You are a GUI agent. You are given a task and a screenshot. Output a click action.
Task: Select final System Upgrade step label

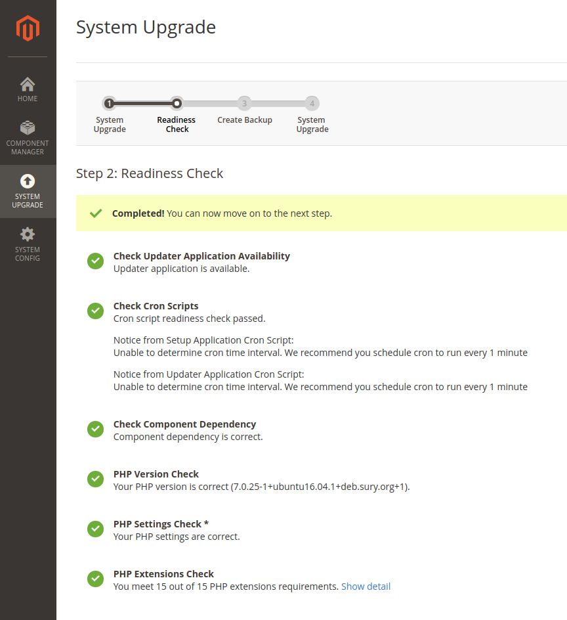pos(312,125)
